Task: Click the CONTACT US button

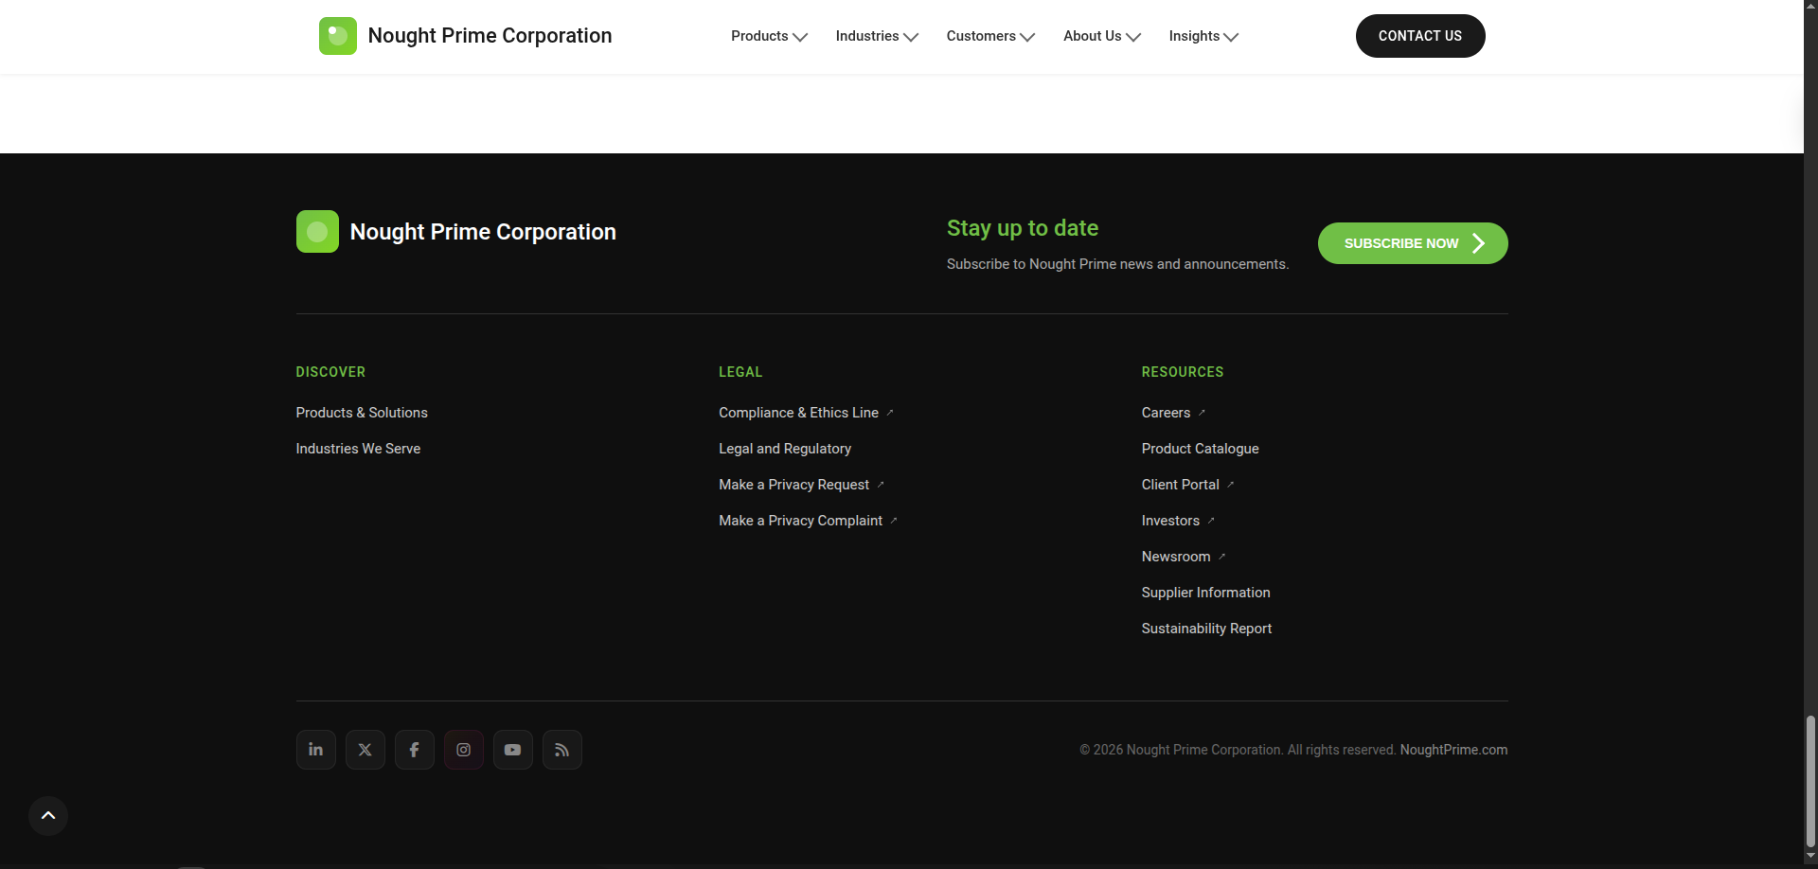Action: (x=1420, y=35)
